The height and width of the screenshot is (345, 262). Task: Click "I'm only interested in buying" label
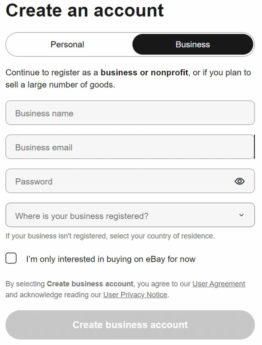coord(111,259)
